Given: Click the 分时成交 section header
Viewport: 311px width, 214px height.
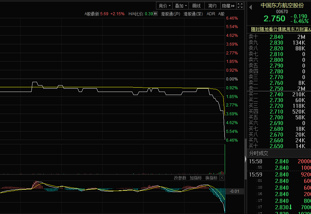Looking at the screenshot, I should click(x=259, y=153).
